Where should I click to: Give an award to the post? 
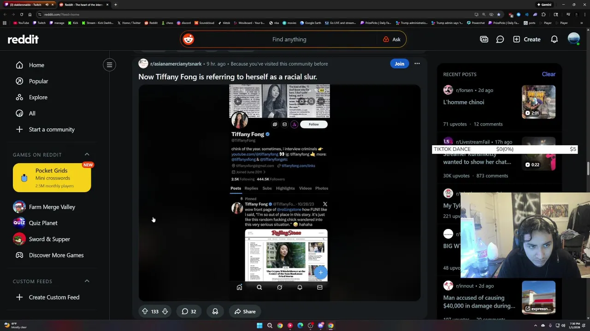click(215, 312)
